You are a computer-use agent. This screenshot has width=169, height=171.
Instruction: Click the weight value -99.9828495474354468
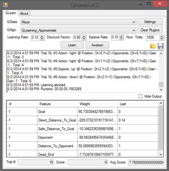click(97, 138)
